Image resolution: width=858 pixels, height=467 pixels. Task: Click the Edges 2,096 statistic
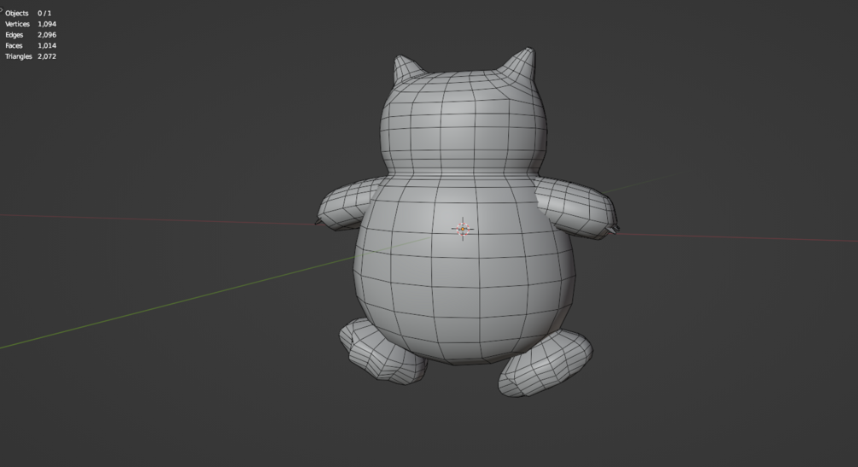[x=31, y=34]
